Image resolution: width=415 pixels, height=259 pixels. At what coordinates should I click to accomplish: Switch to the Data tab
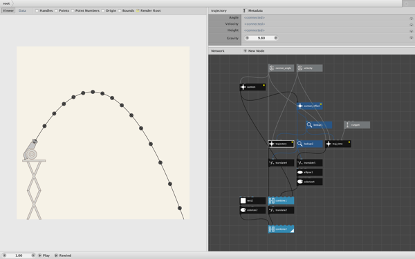[22, 10]
